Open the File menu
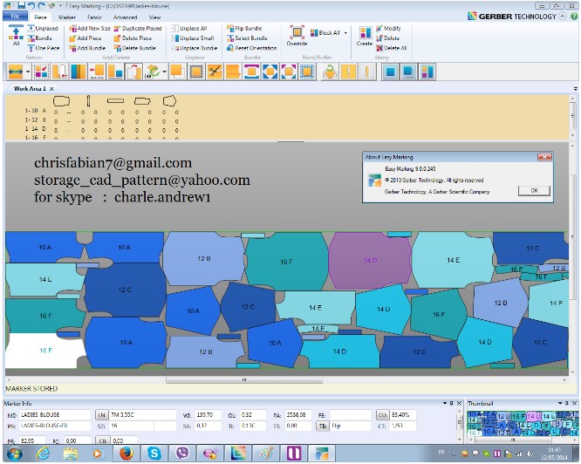The height and width of the screenshot is (464, 581). 15,17
